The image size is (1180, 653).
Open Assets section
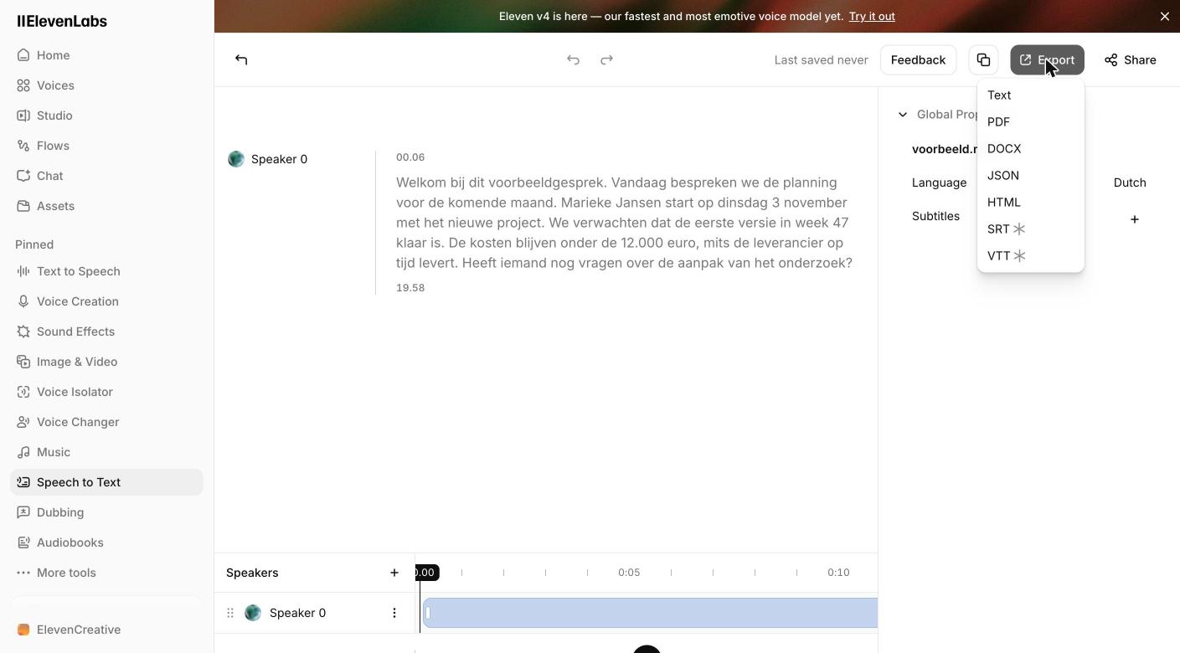pyautogui.click(x=106, y=206)
